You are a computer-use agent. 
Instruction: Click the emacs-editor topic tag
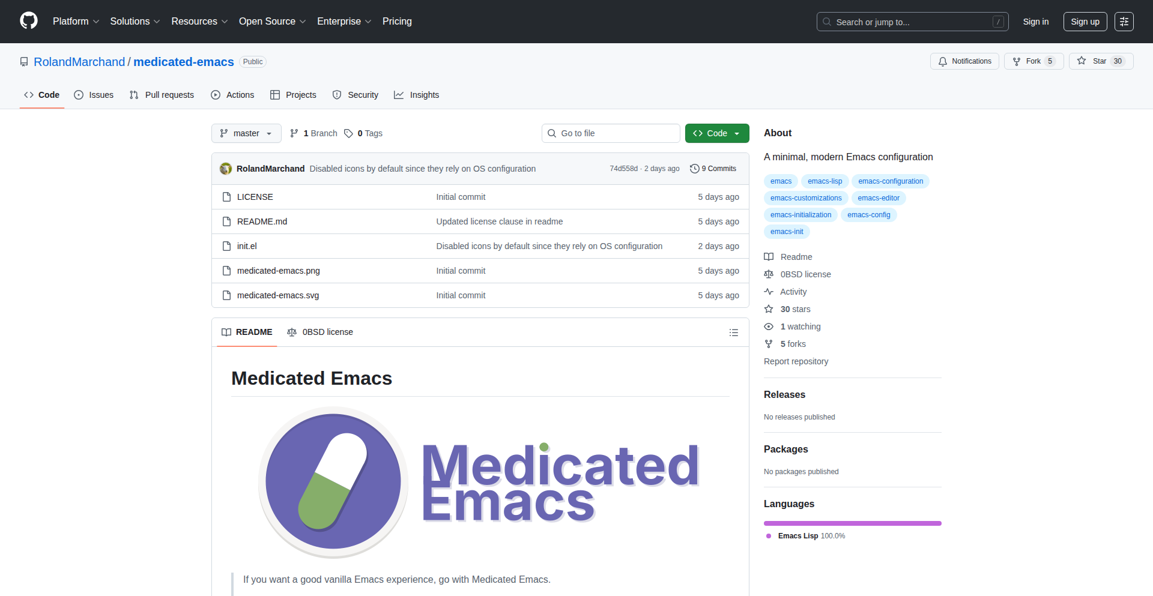pyautogui.click(x=879, y=198)
